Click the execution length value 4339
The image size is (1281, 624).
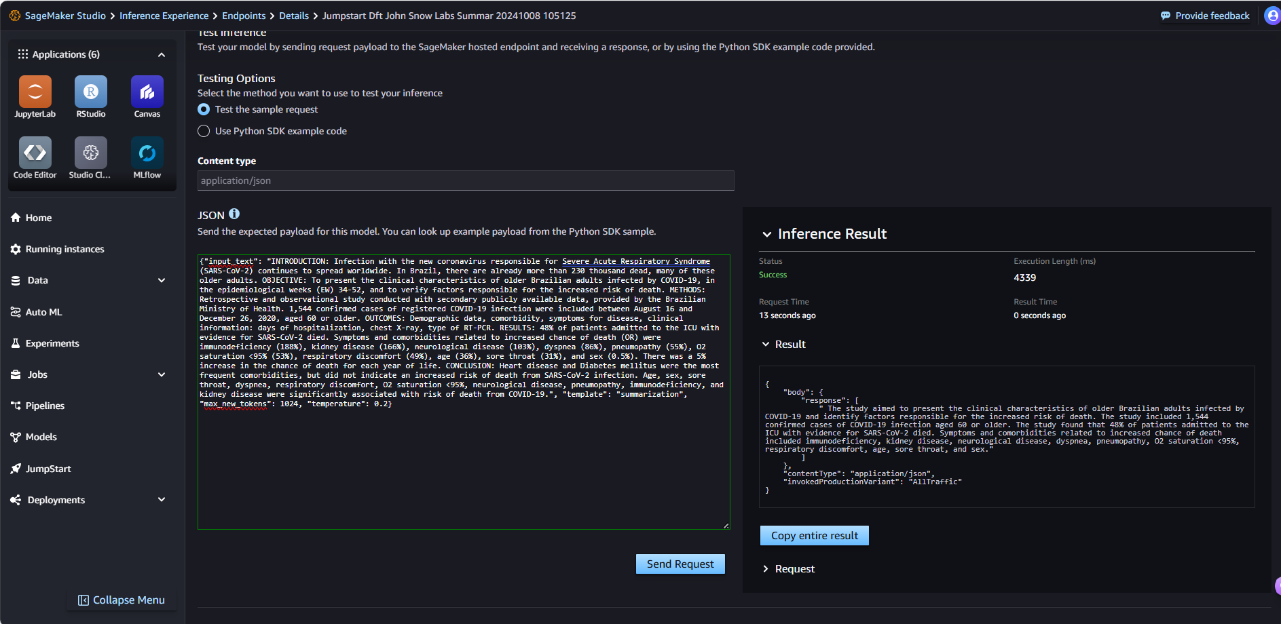1025,277
